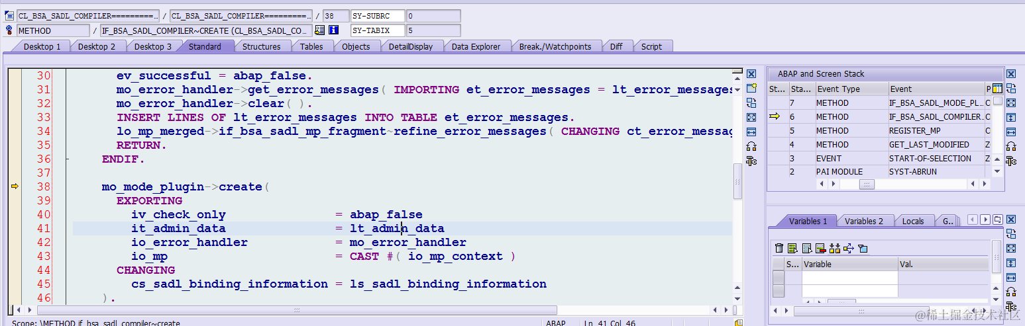The image size is (1025, 326).
Task: Click the program icon beside CL_BSA_SADL_COMPILER field
Action: pyautogui.click(x=9, y=16)
